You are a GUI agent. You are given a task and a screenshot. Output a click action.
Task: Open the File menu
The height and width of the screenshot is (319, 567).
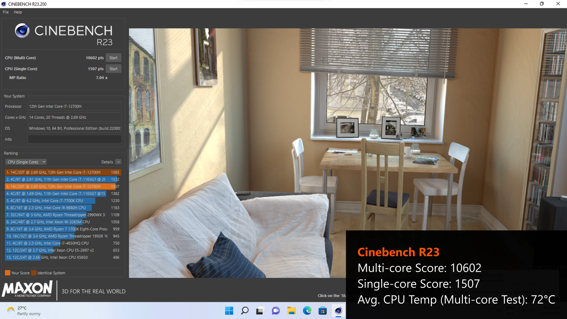tap(6, 12)
